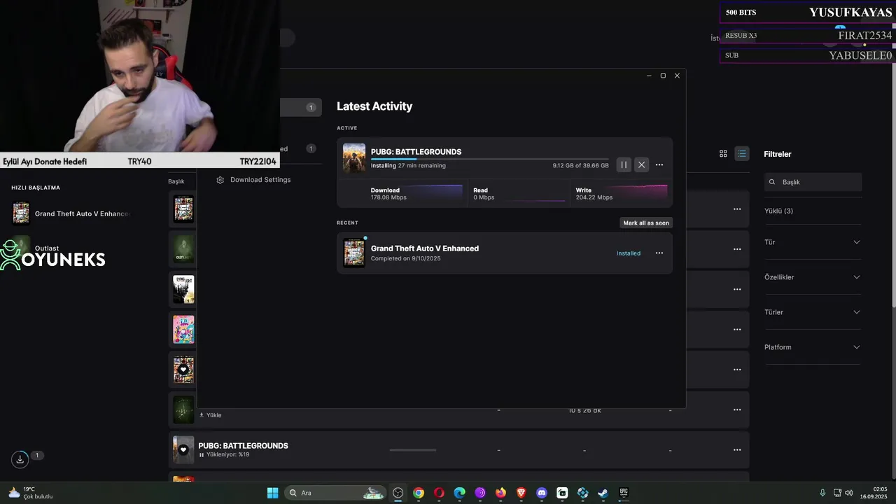Click the microphone icon in system tray
The width and height of the screenshot is (896, 504).
822,493
